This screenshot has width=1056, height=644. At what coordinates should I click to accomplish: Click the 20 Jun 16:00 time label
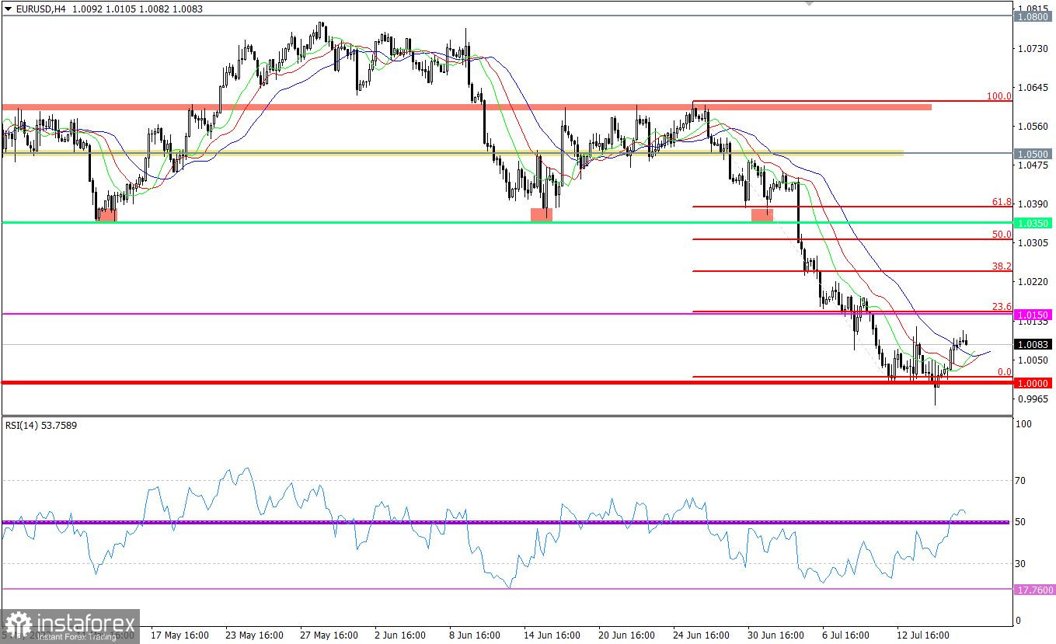point(627,635)
